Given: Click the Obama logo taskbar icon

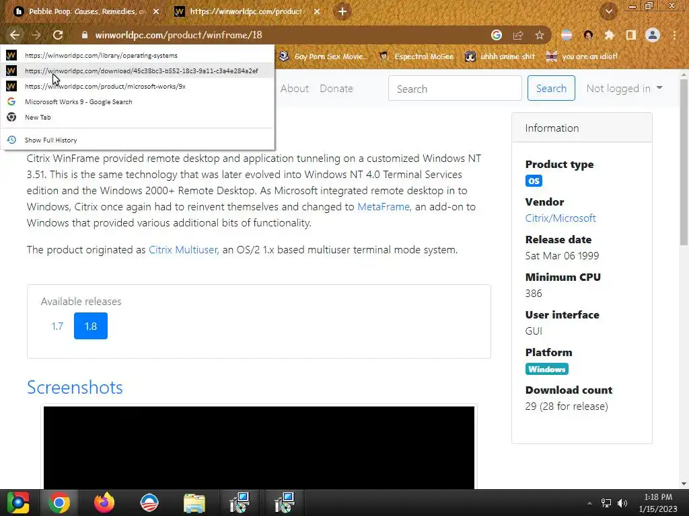Looking at the screenshot, I should pyautogui.click(x=149, y=503).
